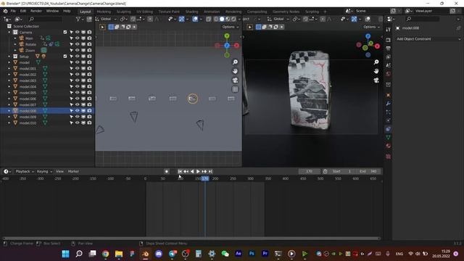Toggle use preview range clock icon
The height and width of the screenshot is (261, 464).
[325, 171]
